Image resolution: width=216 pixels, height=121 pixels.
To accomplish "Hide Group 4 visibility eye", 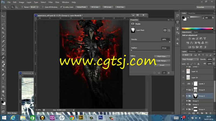I will [183, 109].
